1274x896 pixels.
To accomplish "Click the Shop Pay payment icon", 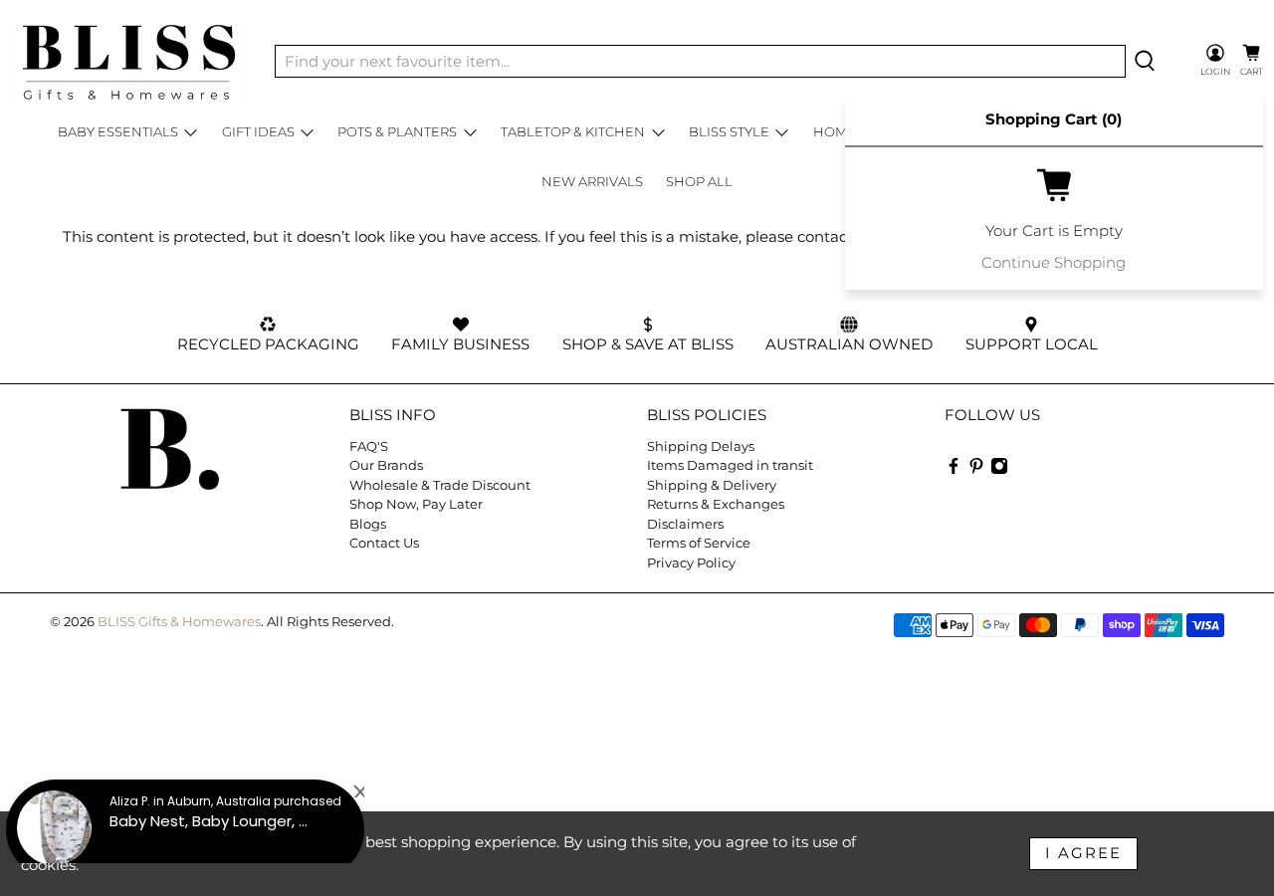I will [x=1122, y=625].
